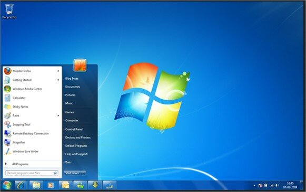Launch Windows Media Player from taskbar
Image resolution: width=306 pixels, height=192 pixels.
click(51, 185)
